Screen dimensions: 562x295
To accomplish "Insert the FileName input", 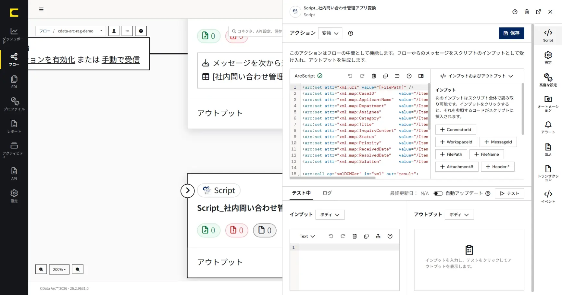I will [486, 154].
